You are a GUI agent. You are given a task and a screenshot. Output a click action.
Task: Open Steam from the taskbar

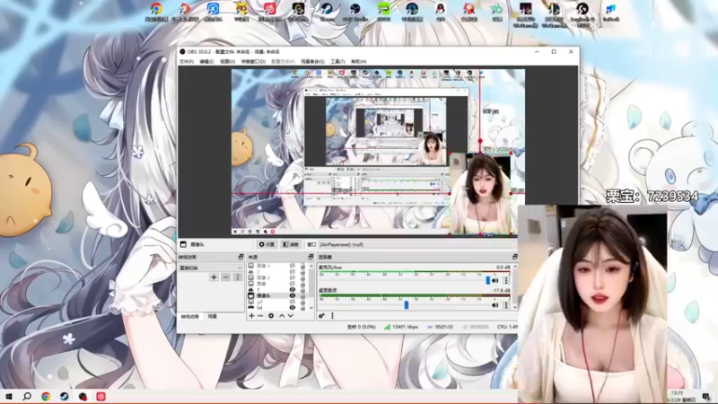[64, 396]
